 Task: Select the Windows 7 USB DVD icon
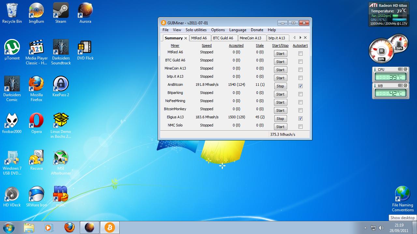tap(12, 162)
